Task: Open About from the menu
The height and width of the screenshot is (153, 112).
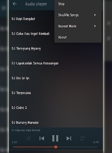Action: click(78, 37)
